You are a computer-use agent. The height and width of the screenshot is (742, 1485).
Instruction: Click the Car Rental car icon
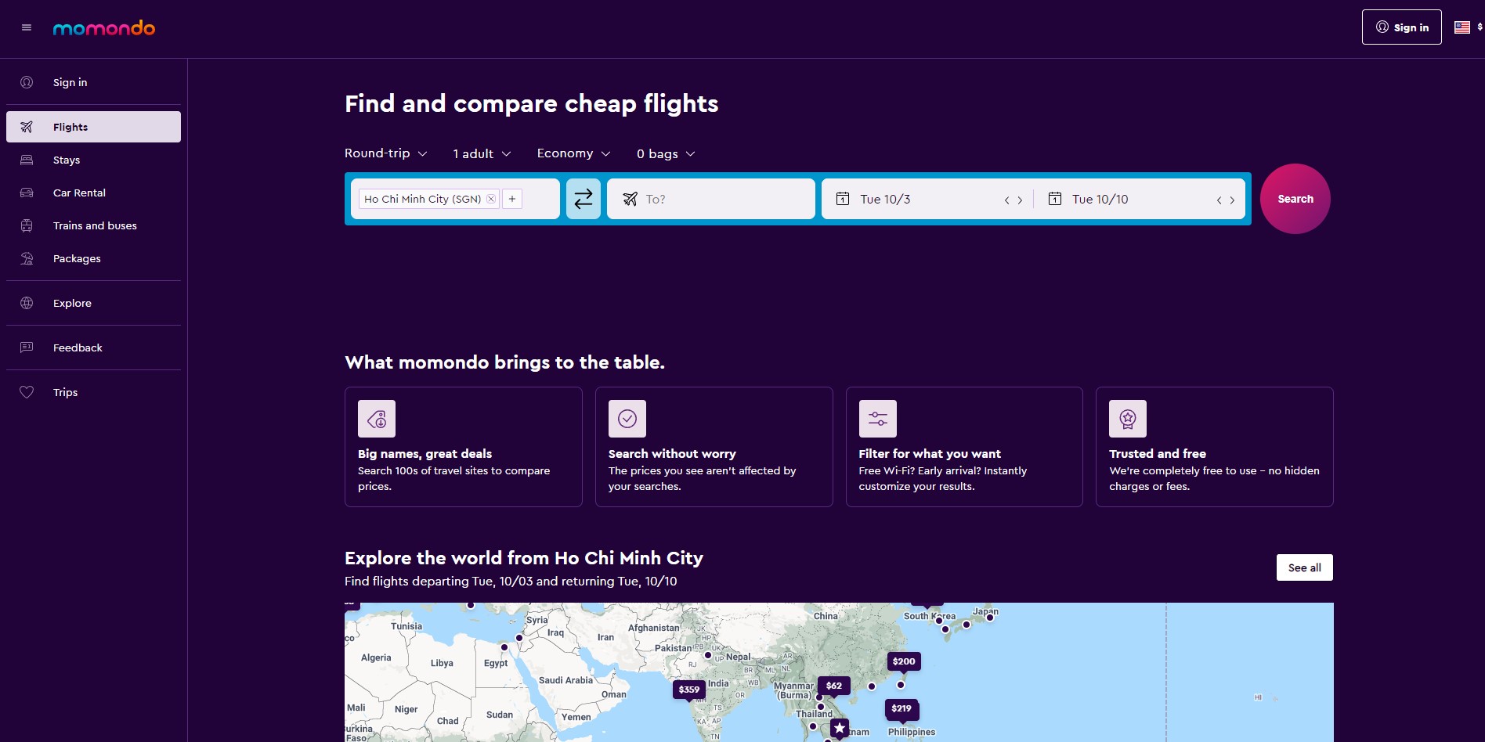(27, 193)
